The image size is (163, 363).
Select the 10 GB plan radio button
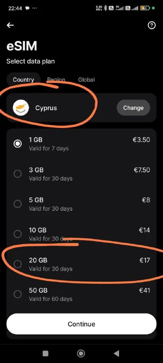18,234
